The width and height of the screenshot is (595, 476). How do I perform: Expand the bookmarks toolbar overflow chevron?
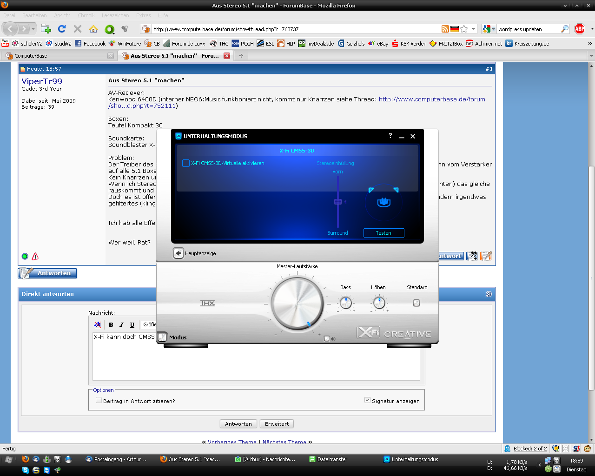click(590, 44)
